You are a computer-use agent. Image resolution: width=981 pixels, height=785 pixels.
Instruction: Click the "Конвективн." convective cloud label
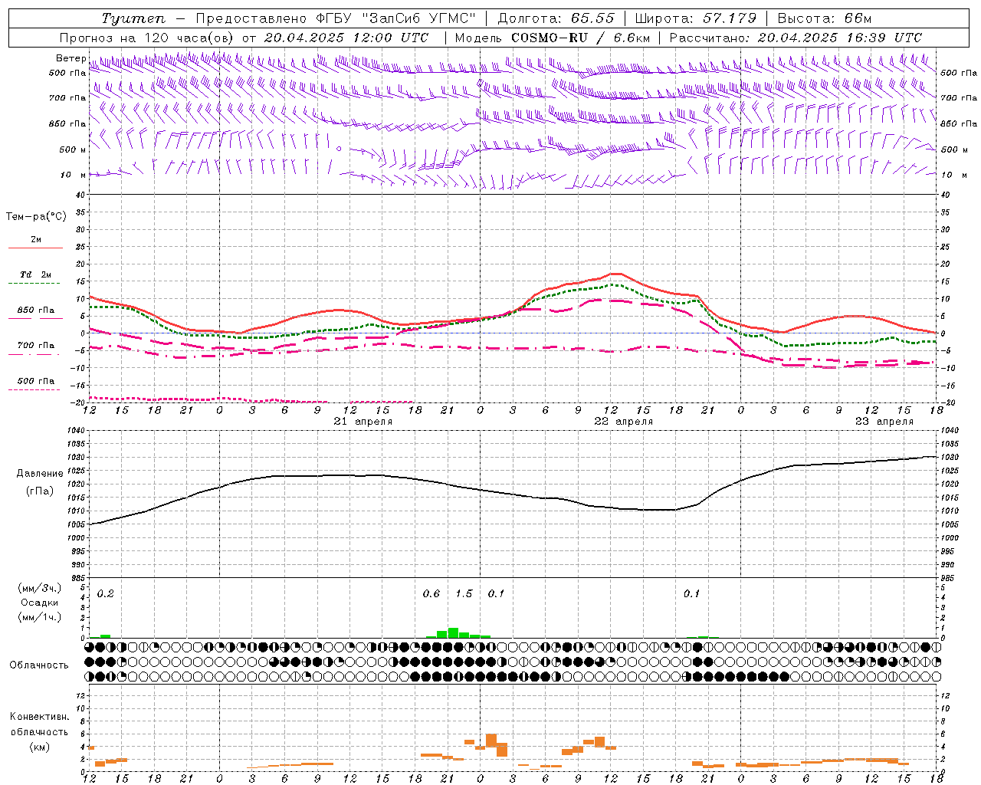point(39,717)
